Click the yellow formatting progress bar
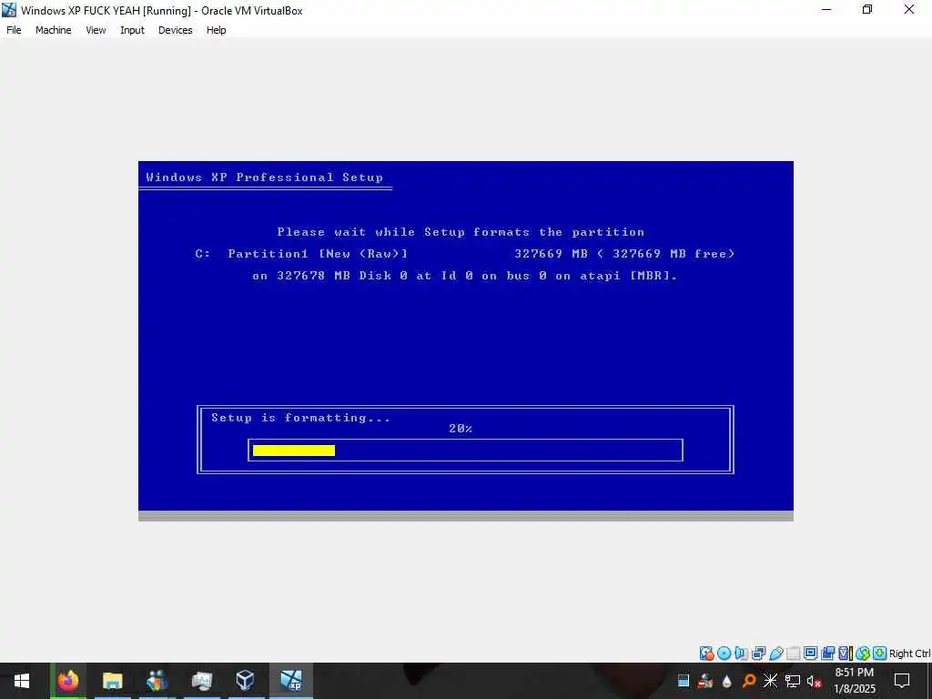 pos(294,451)
